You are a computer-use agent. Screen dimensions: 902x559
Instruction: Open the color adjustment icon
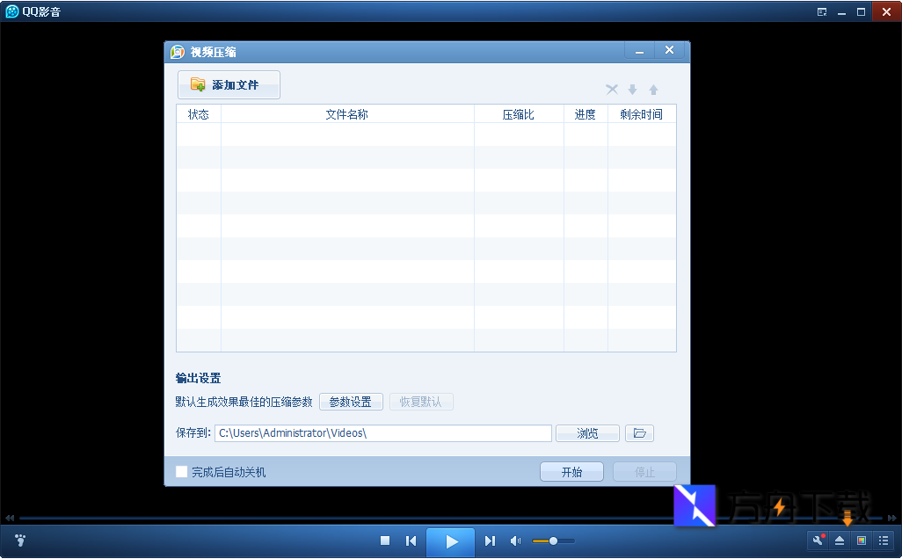862,541
